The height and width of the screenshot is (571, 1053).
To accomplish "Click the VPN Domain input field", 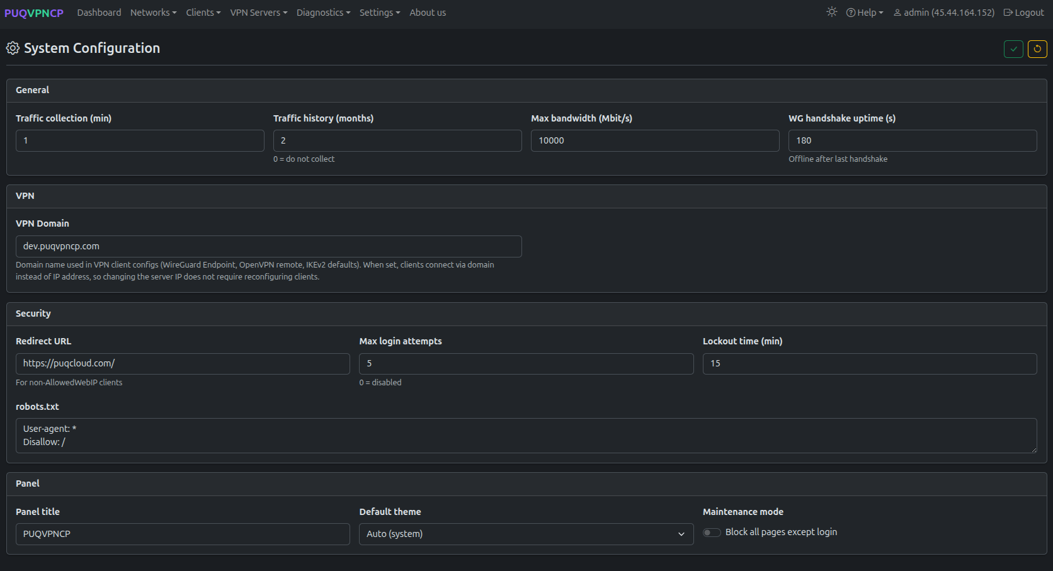I will coord(269,246).
